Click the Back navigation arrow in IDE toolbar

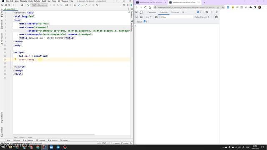pos(14,5)
